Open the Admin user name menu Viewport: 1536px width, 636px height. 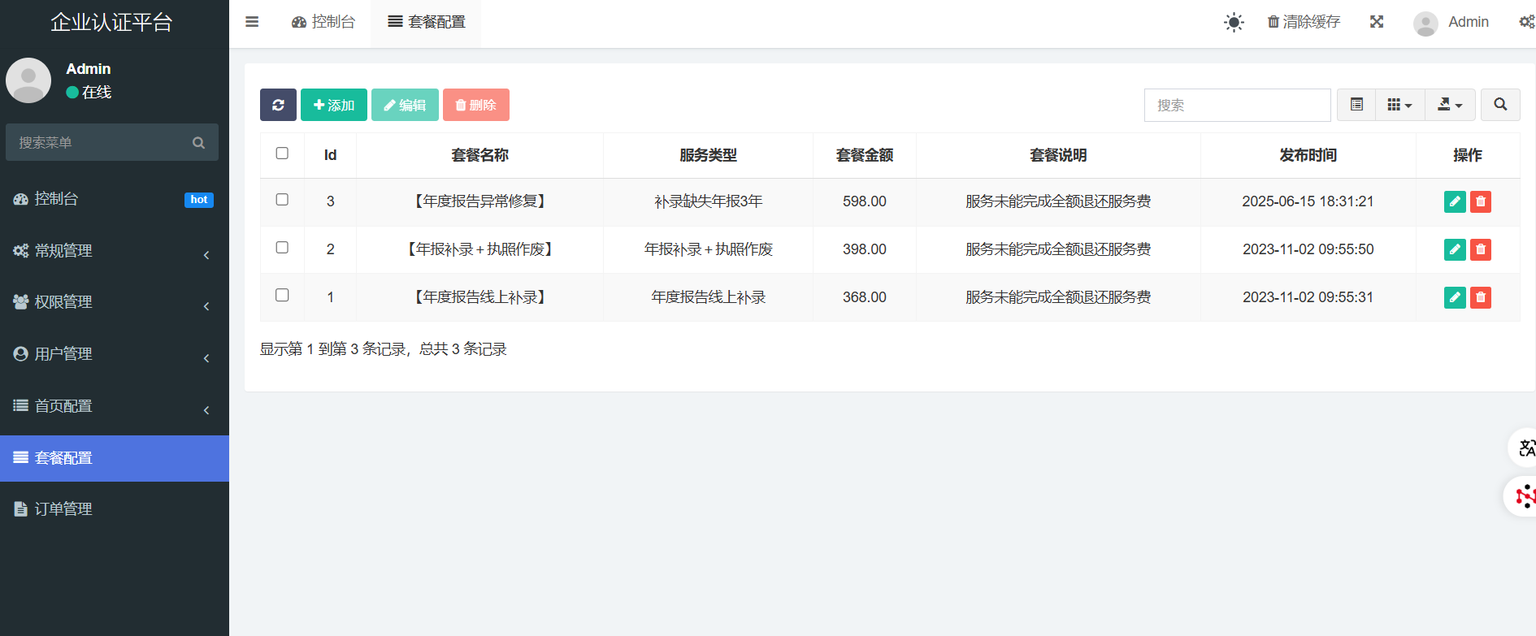[x=1469, y=22]
